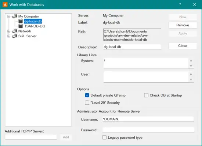Select the SQL Server label in the tree
The width and height of the screenshot is (202, 146).
(27, 36)
